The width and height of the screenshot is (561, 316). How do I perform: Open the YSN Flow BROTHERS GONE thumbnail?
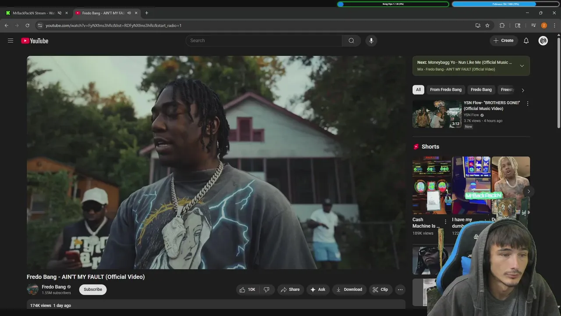pos(437,114)
